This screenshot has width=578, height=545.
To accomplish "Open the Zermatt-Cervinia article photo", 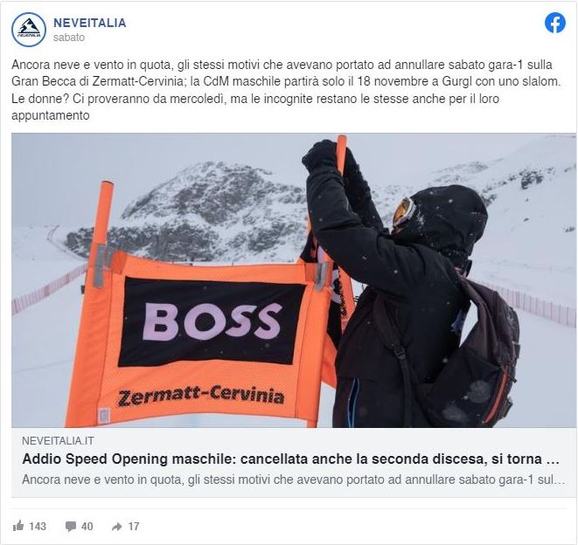I will (294, 280).
